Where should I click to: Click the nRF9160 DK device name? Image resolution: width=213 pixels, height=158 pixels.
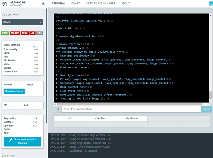(18, 2)
